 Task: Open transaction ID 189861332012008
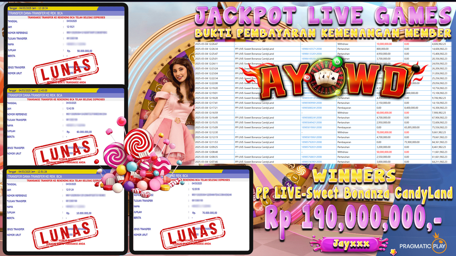pos(312,54)
